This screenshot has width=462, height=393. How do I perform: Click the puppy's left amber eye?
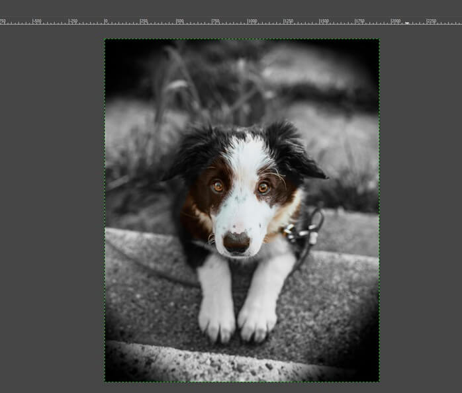218,187
